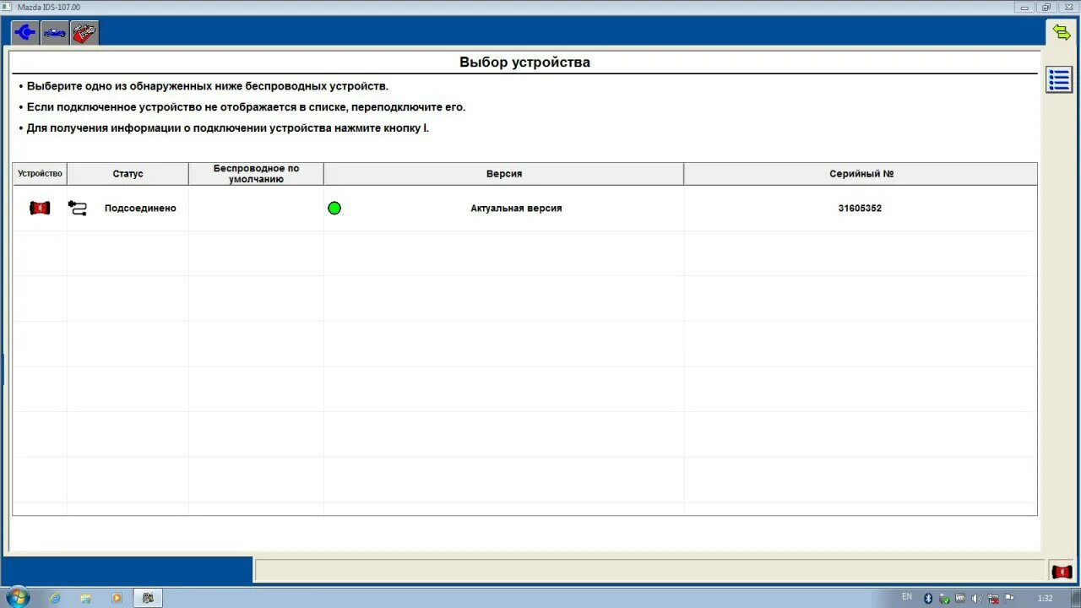This screenshot has height=608, width=1081.
Task: Click the green data exchange arrows icon
Action: click(x=1062, y=32)
